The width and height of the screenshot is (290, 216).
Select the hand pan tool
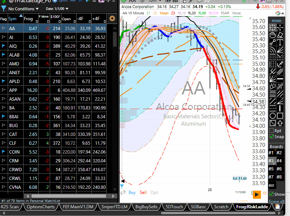[272, 35]
